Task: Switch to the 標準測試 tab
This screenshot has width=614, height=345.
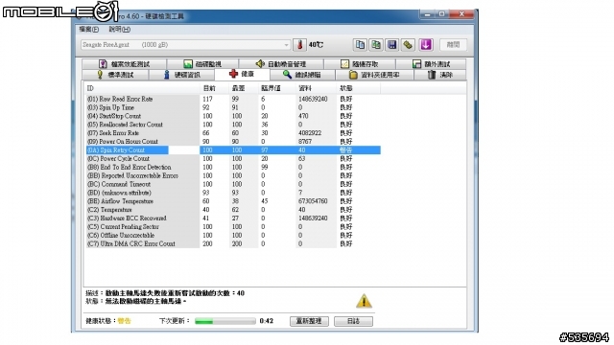Action: pyautogui.click(x=115, y=75)
